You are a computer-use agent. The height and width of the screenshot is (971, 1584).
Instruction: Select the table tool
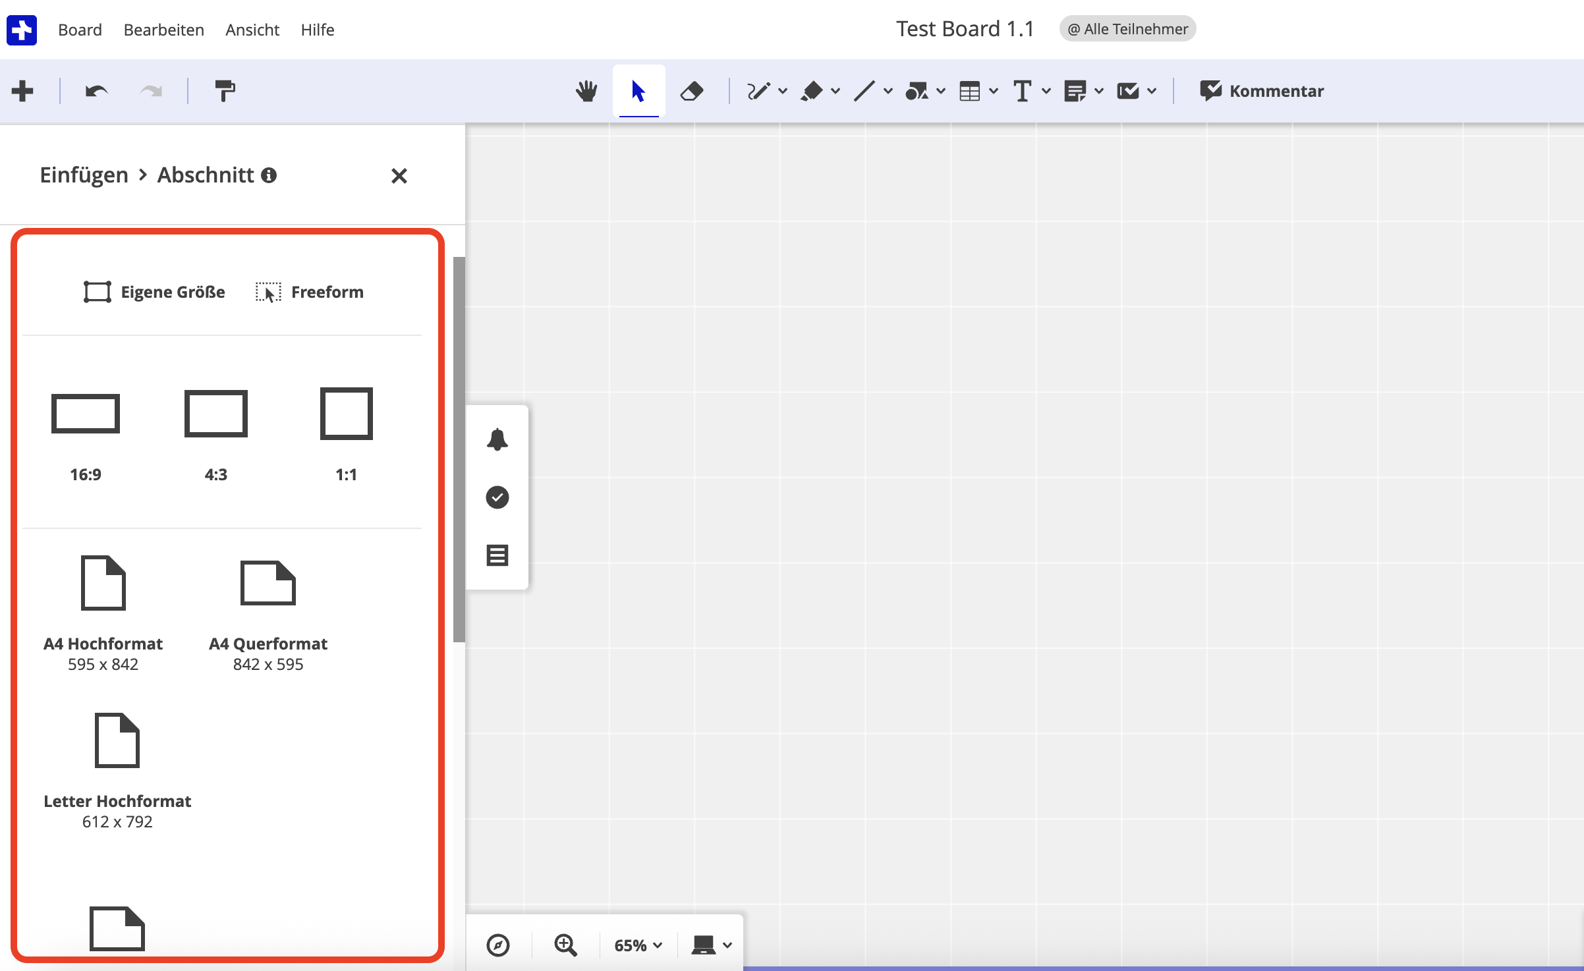click(969, 91)
